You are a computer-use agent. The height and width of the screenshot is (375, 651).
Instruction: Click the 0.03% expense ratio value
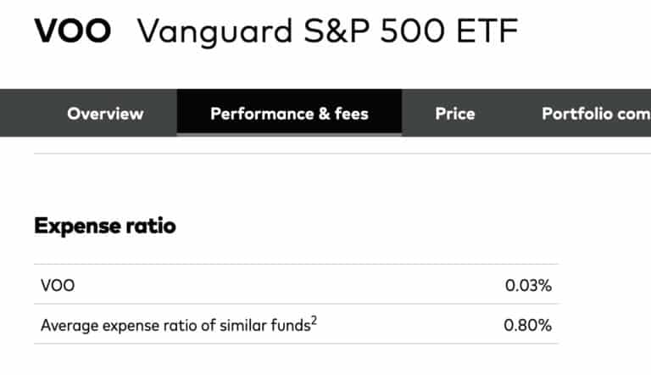pyautogui.click(x=528, y=286)
